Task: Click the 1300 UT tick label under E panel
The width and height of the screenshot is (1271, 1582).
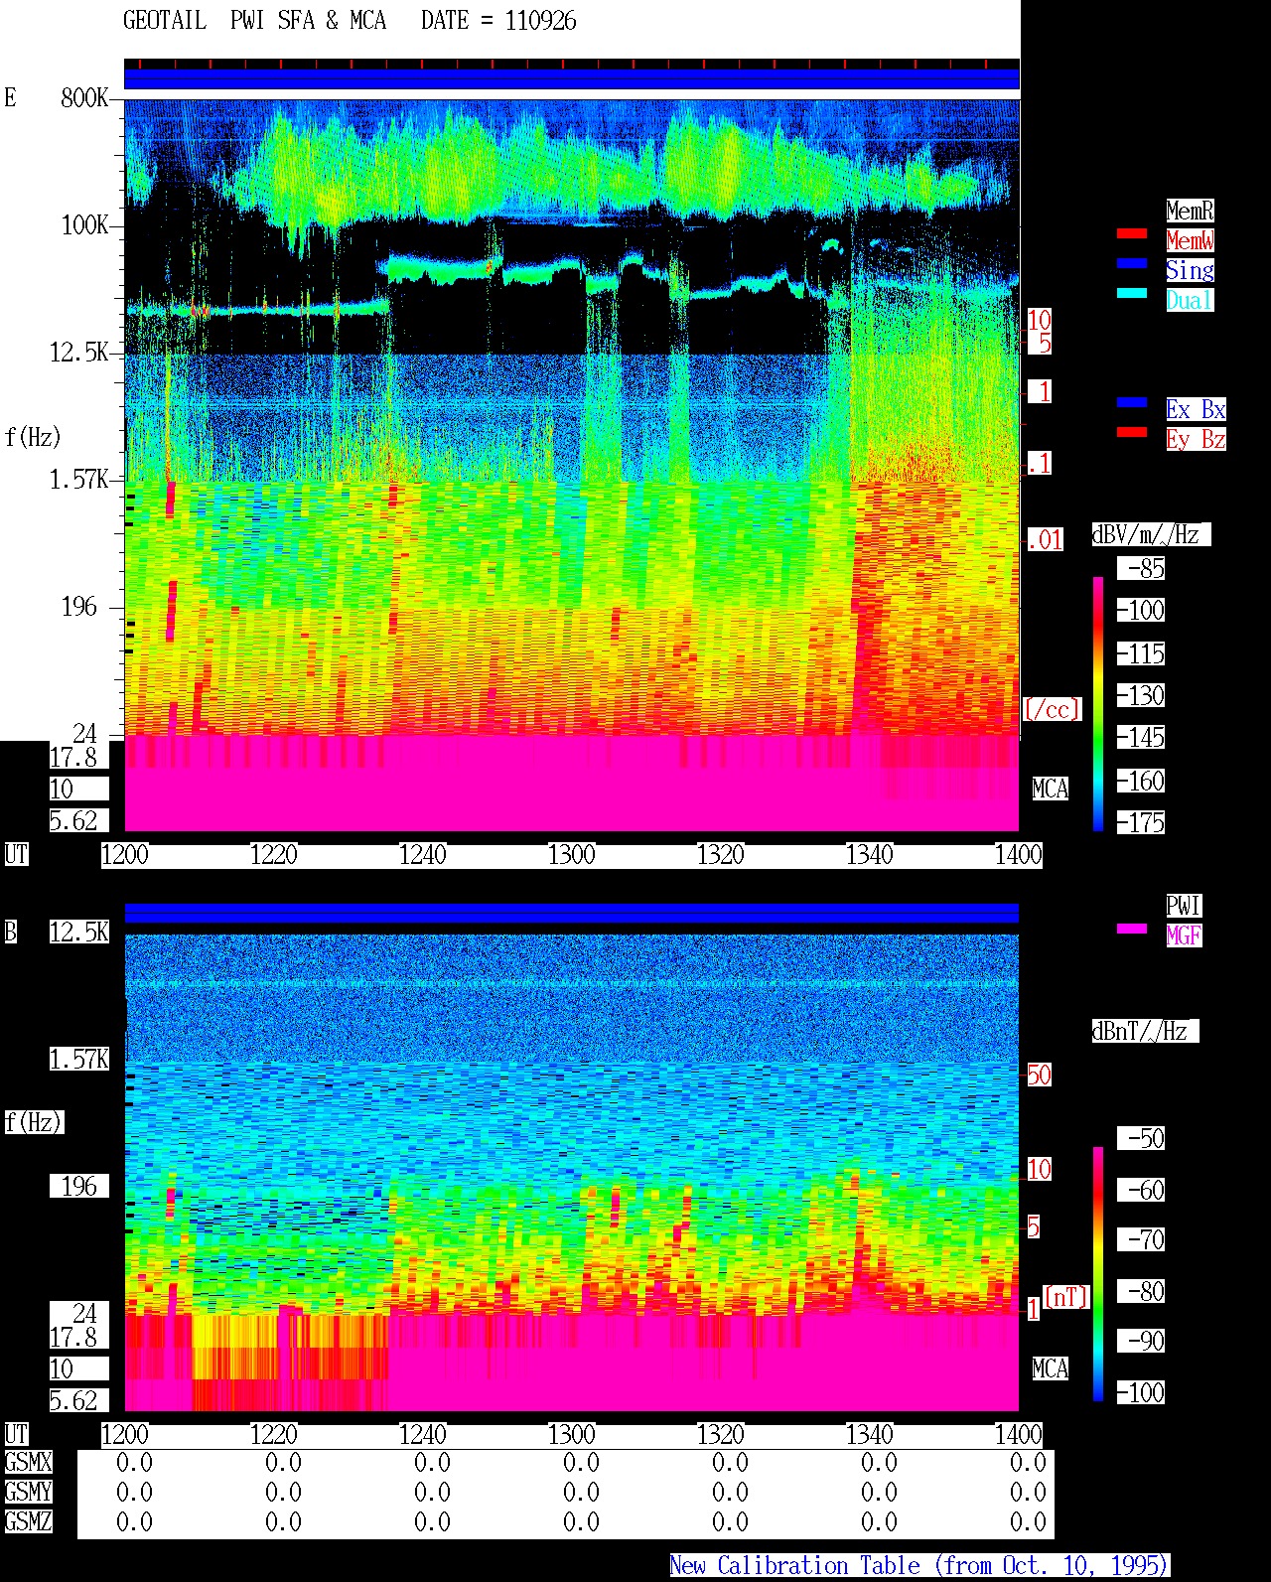Action: pos(572,854)
